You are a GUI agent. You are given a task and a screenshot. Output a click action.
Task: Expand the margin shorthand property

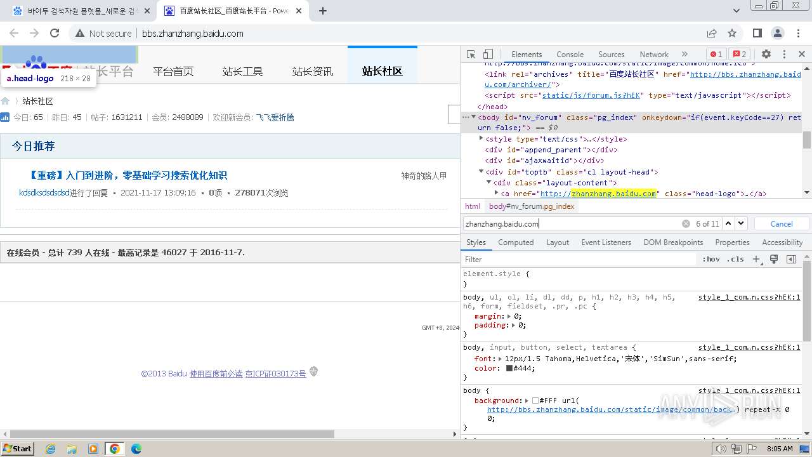[x=509, y=315]
